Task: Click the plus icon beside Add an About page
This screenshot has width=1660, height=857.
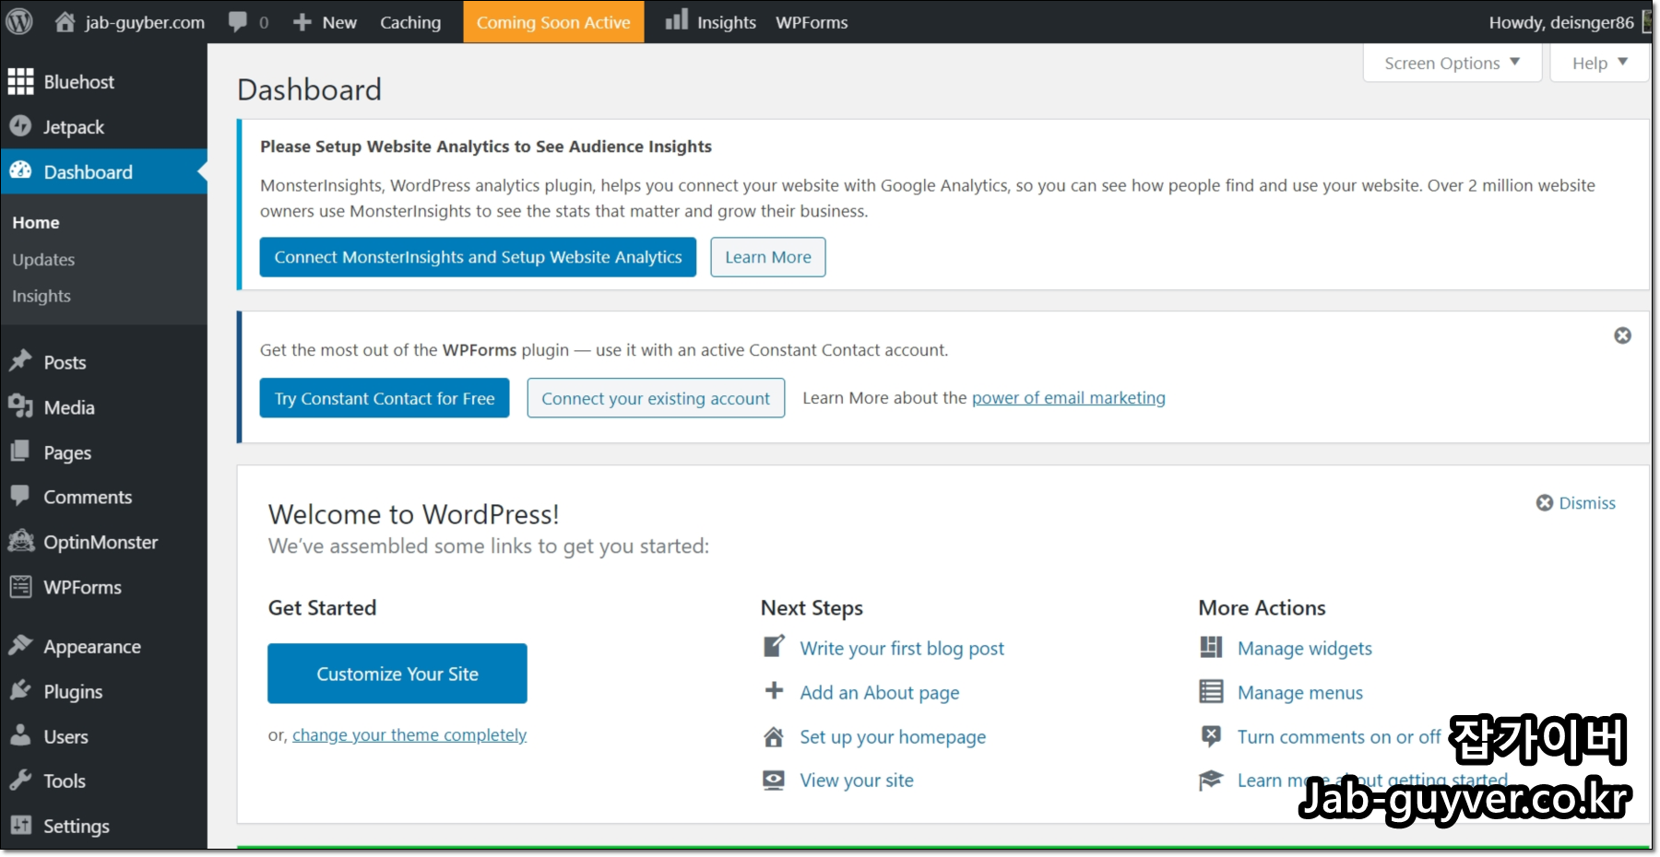Action: [x=774, y=691]
